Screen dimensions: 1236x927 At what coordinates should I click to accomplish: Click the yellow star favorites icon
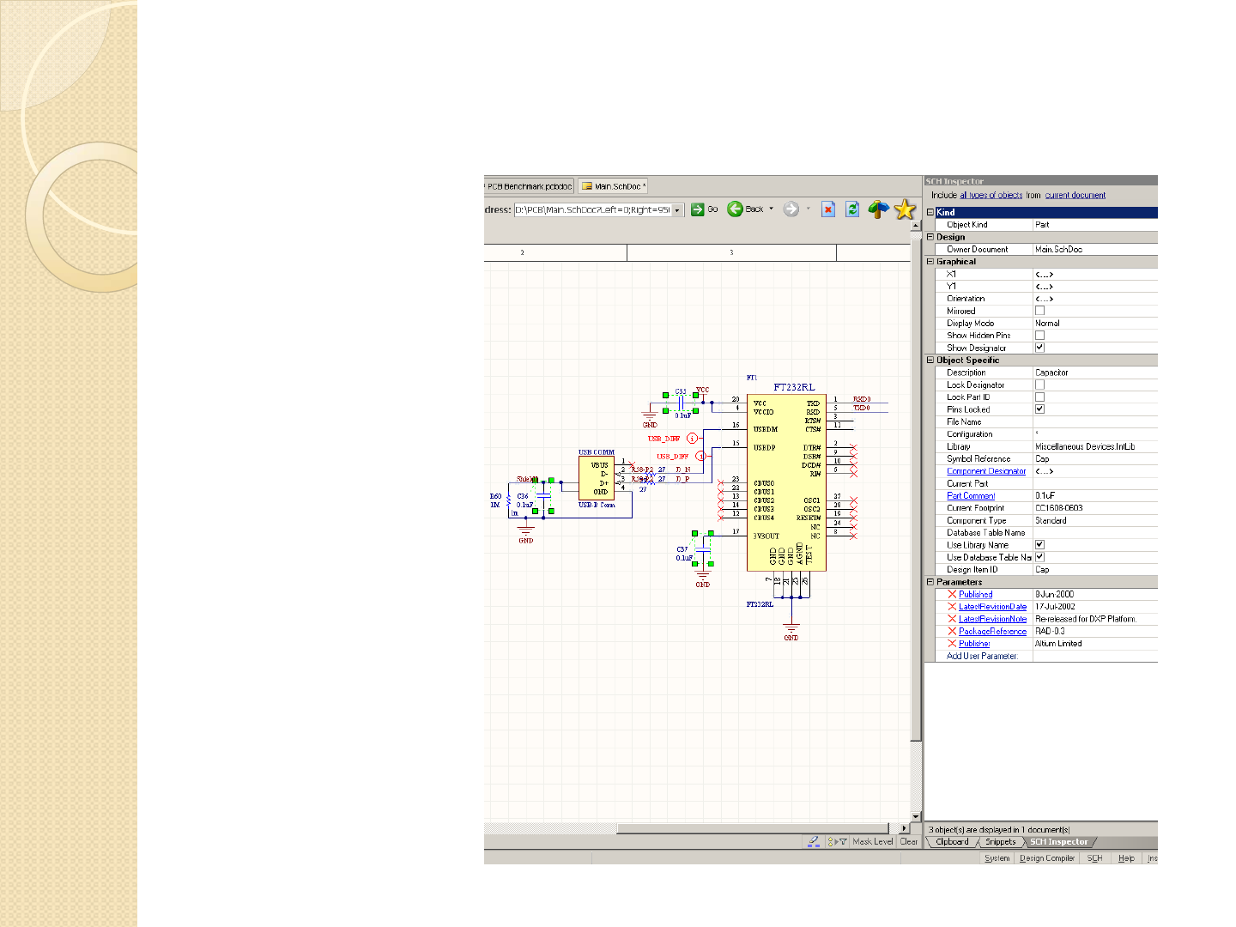click(906, 209)
